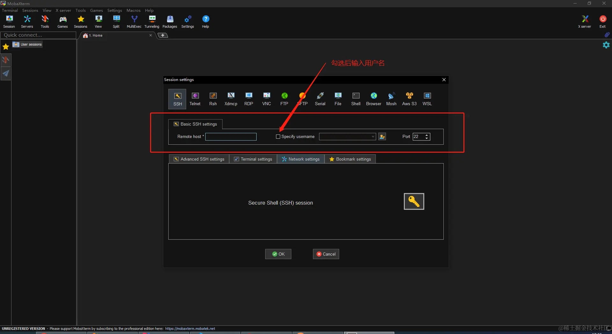Open the Tools menu in menu bar
This screenshot has width=612, height=334.
point(81,11)
